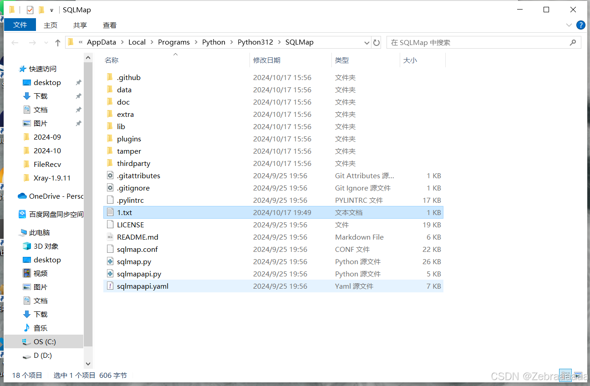Select the sqlmapapi.py Python file icon
The height and width of the screenshot is (386, 590).
tap(110, 274)
